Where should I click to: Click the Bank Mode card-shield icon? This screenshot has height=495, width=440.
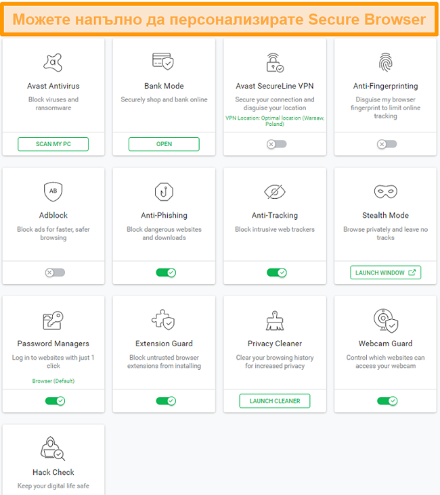[163, 62]
